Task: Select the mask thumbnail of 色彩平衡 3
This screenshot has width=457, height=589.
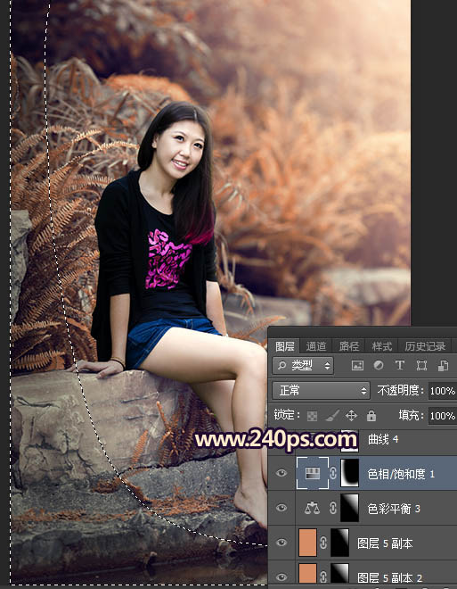Action: [x=349, y=508]
